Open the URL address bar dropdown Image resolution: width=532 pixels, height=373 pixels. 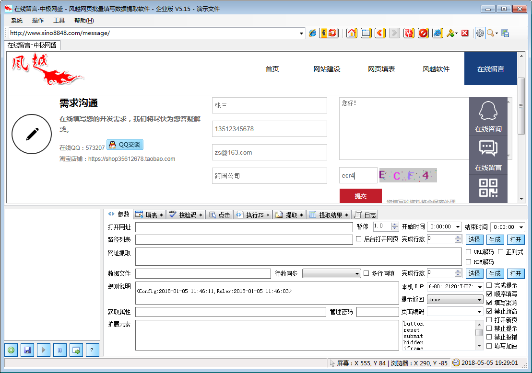301,33
